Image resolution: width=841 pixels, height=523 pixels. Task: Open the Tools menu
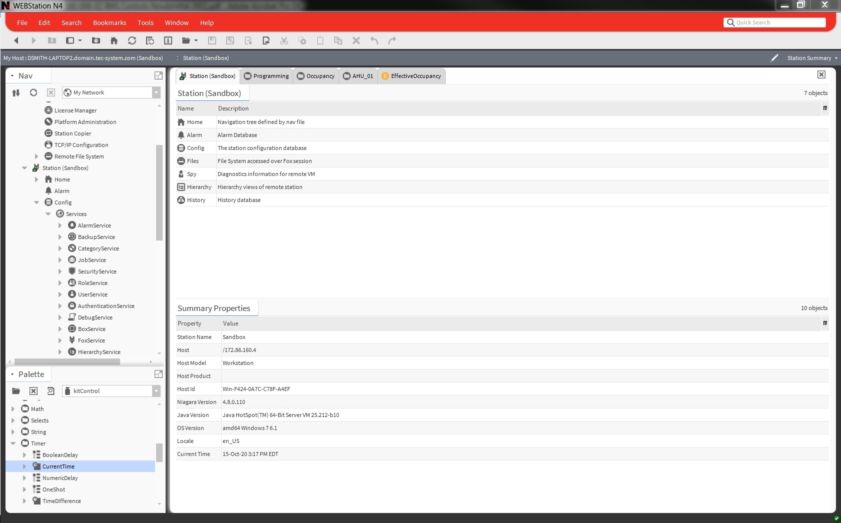(x=146, y=22)
